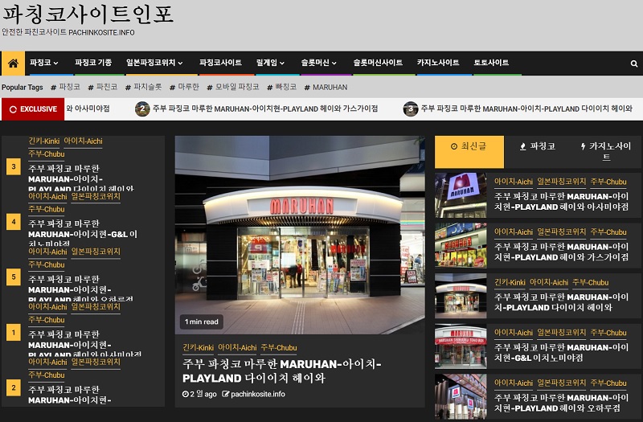Select popular tag # 마루한

pos(184,87)
